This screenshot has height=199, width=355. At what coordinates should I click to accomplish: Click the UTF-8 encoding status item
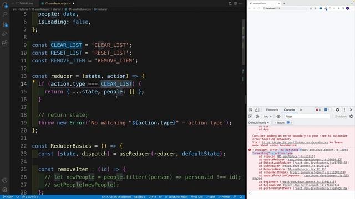(152, 197)
